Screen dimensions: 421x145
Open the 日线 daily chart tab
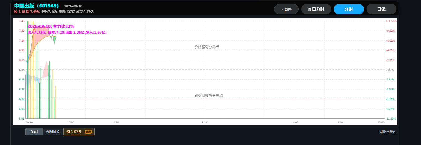click(x=381, y=9)
